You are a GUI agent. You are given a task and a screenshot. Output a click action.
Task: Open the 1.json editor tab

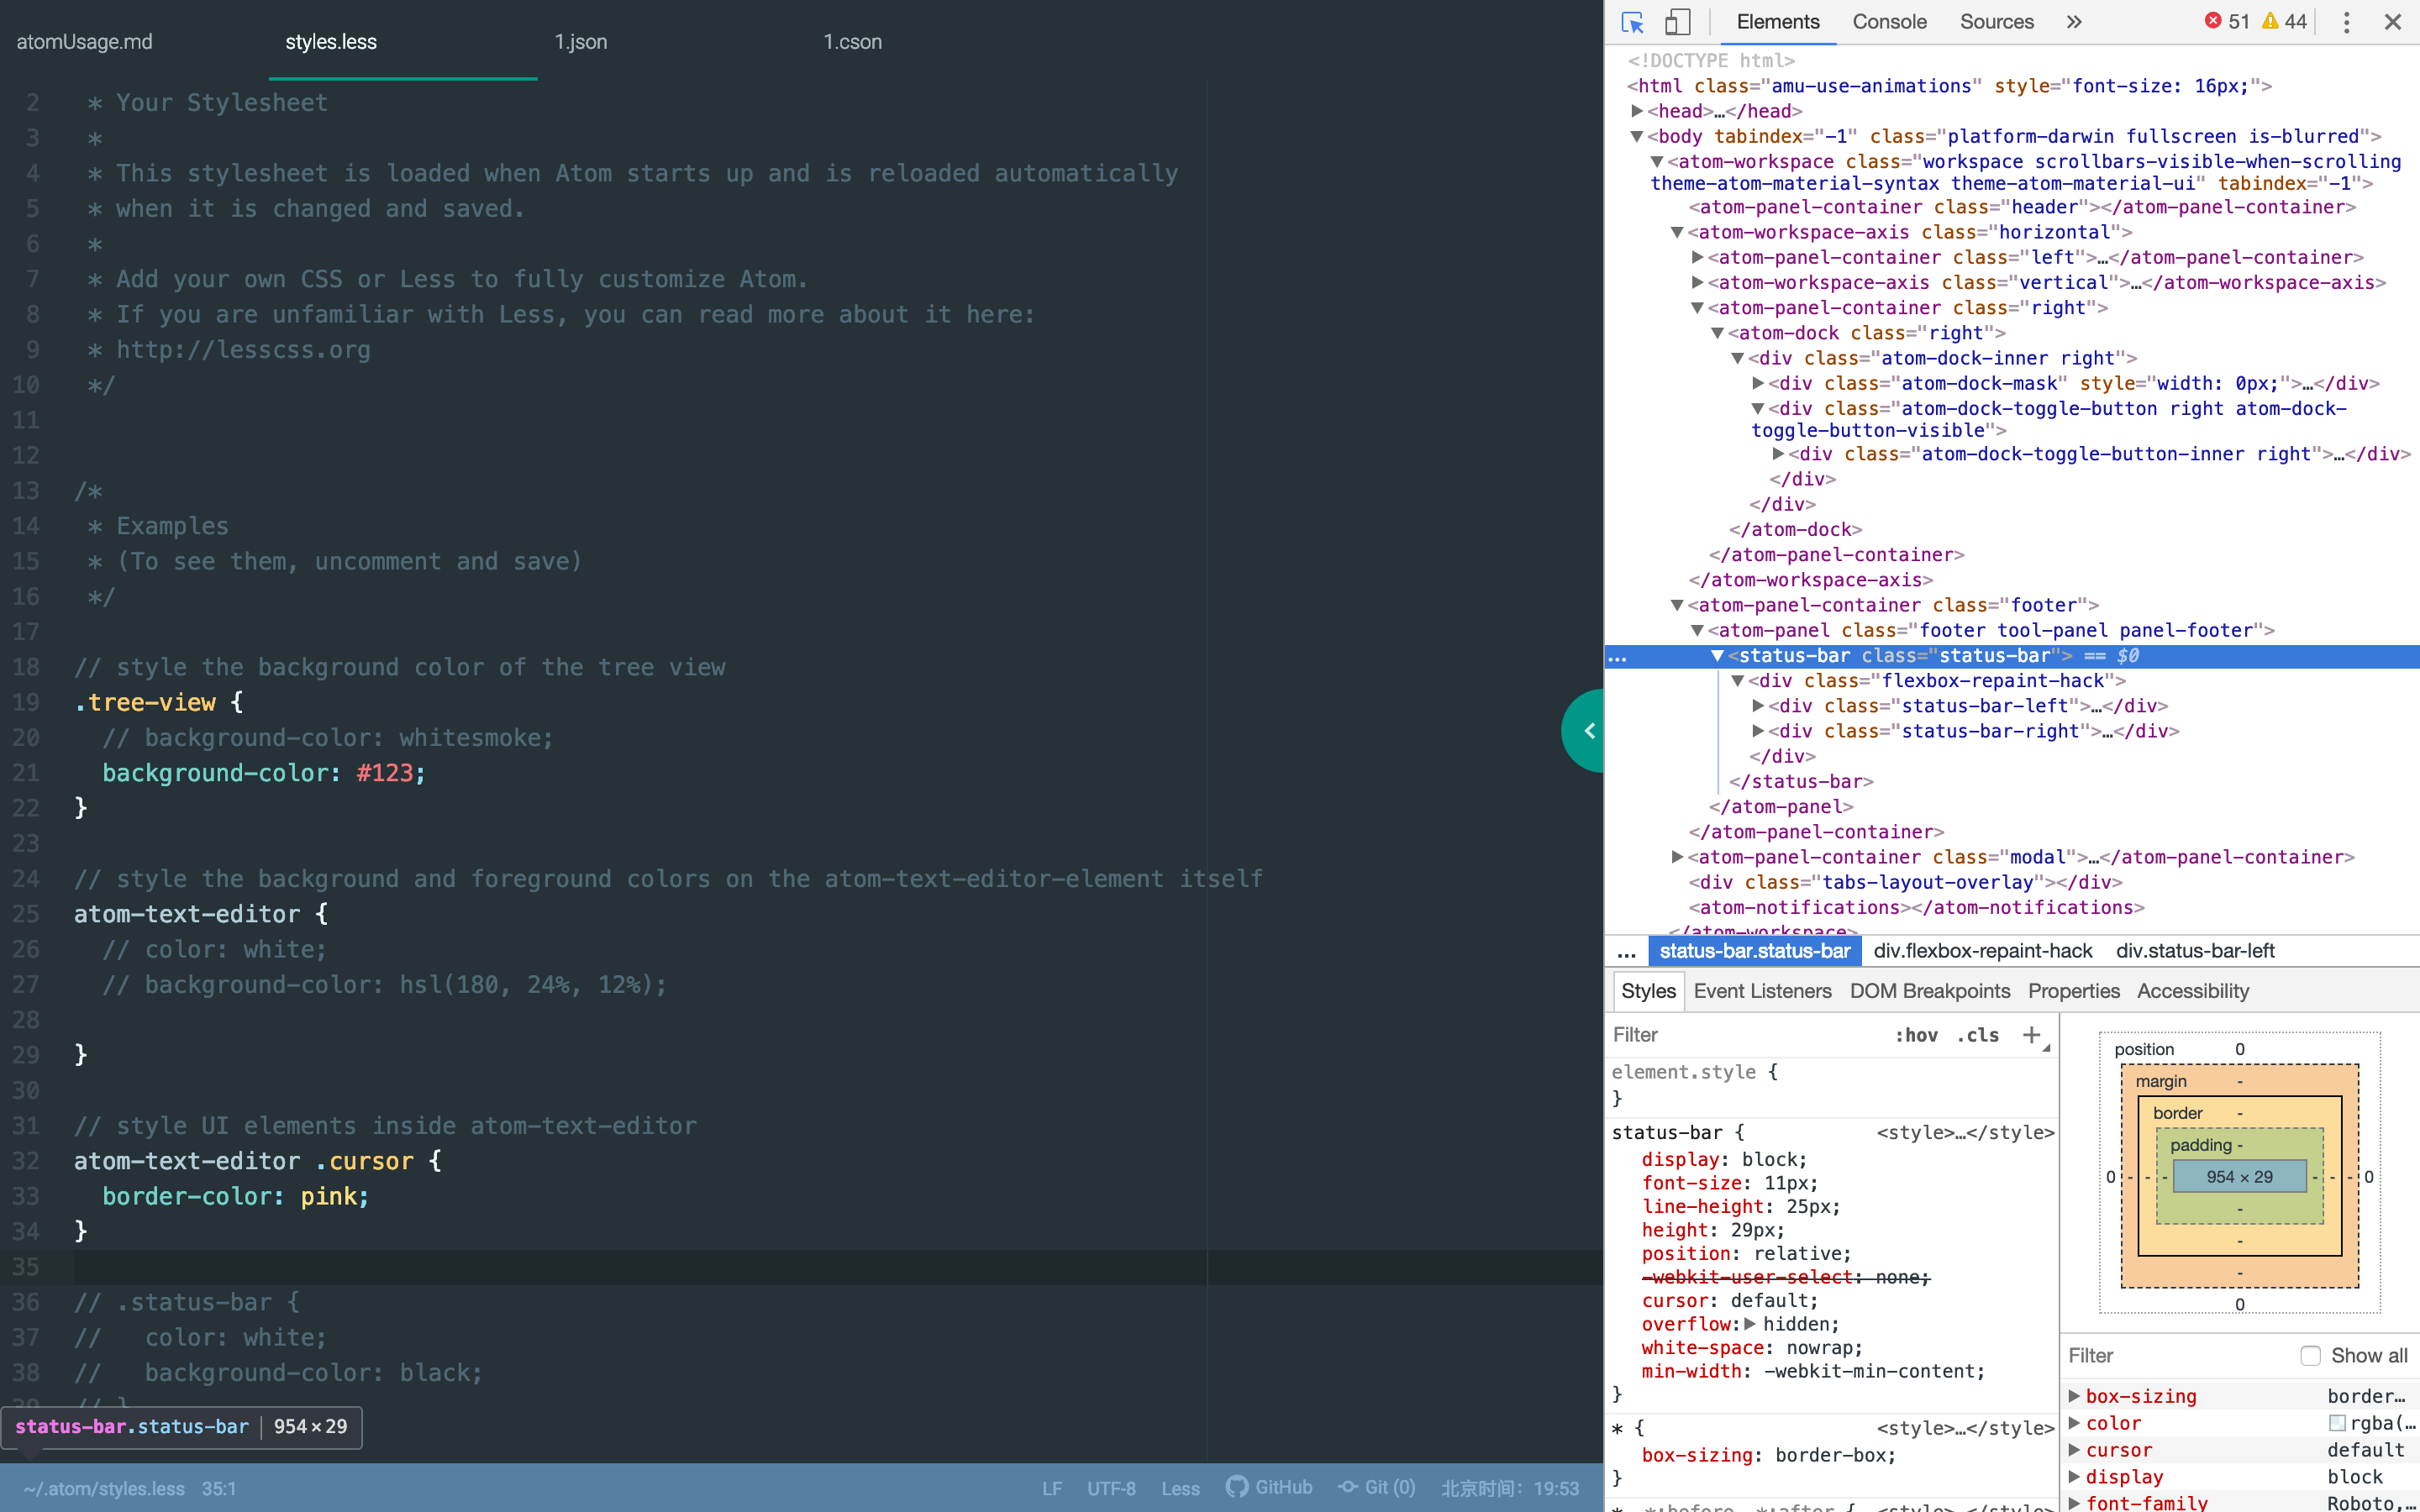click(581, 42)
